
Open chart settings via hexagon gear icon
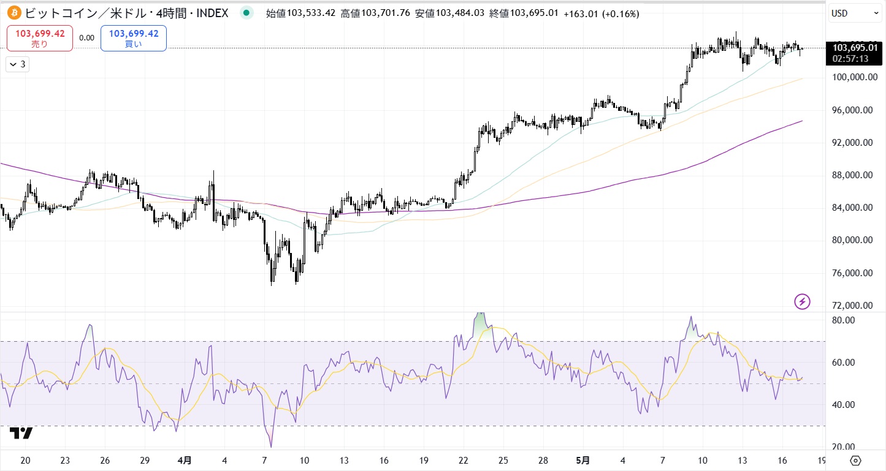(857, 461)
